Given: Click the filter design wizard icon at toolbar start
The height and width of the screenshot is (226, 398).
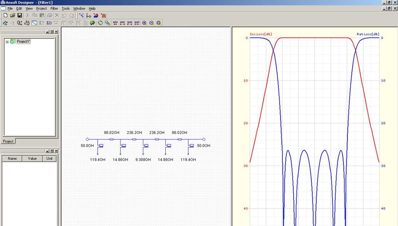Looking at the screenshot, I should pos(5,23).
